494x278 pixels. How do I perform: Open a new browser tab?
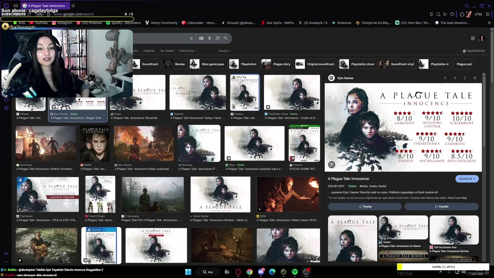coord(73,6)
